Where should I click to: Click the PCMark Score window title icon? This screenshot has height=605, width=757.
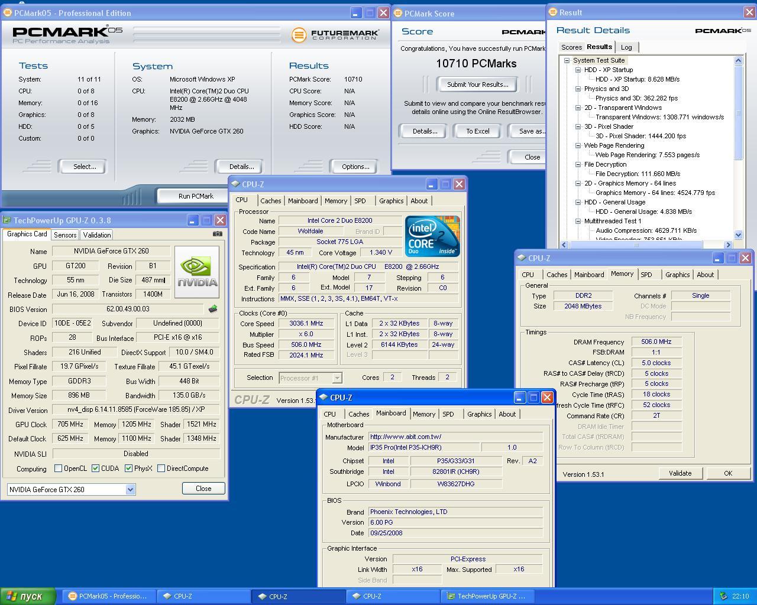coord(398,14)
